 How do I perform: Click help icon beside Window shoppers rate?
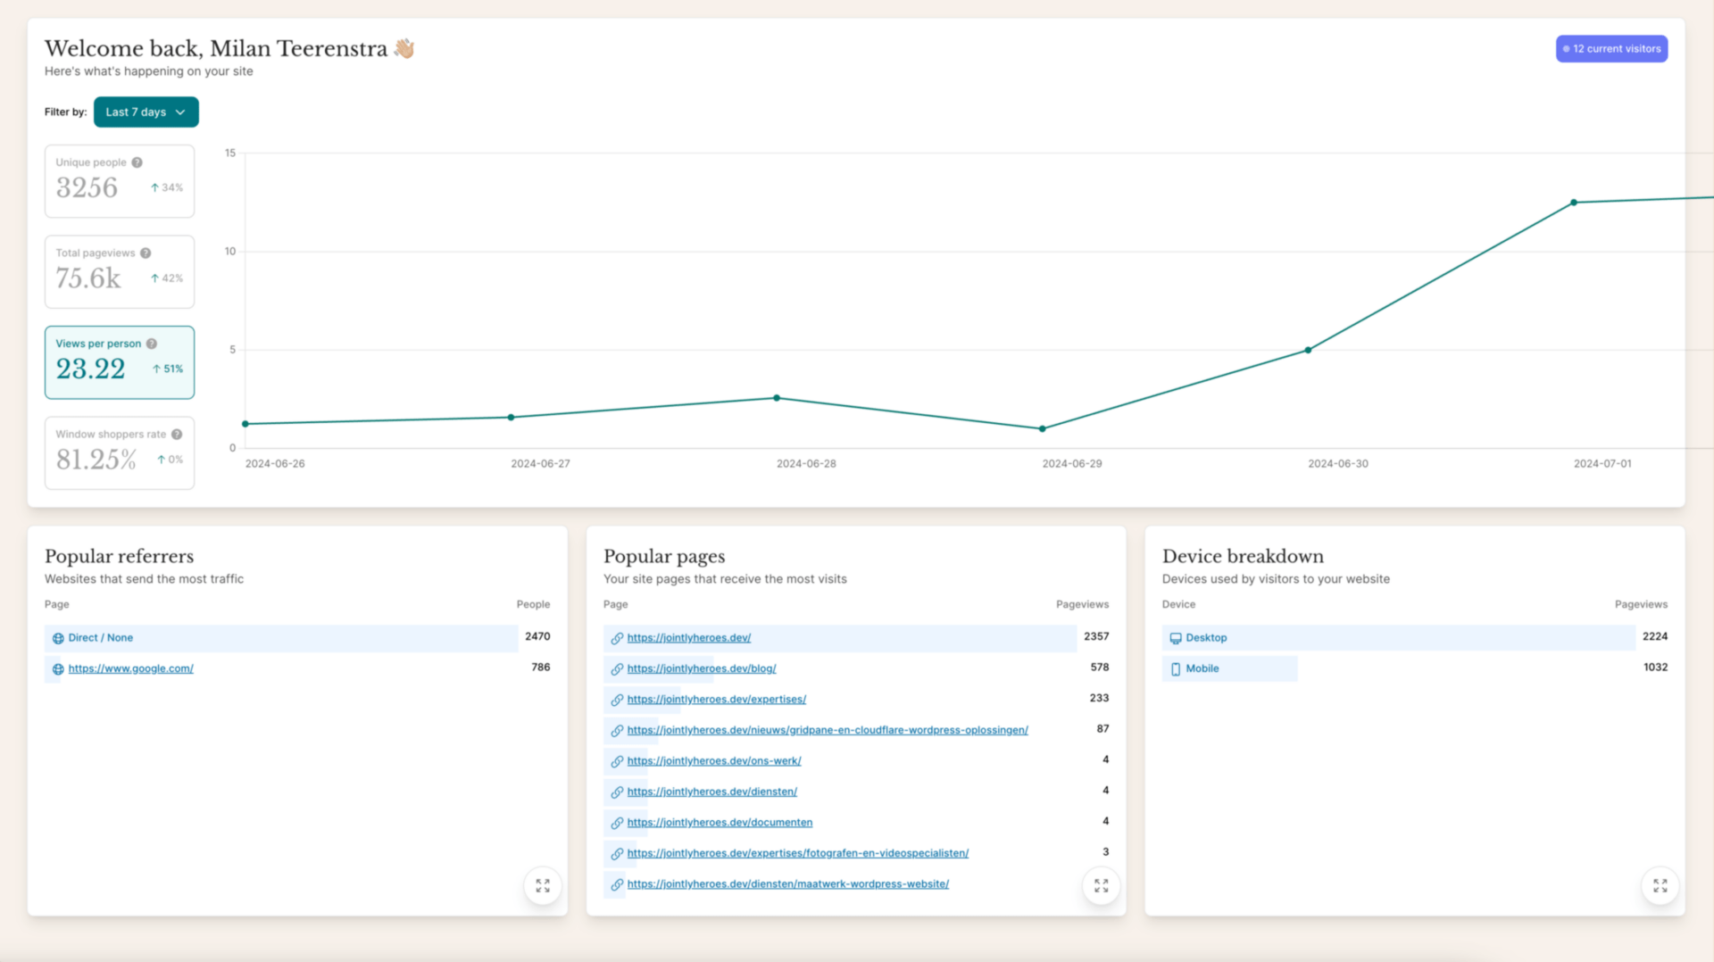pos(177,435)
